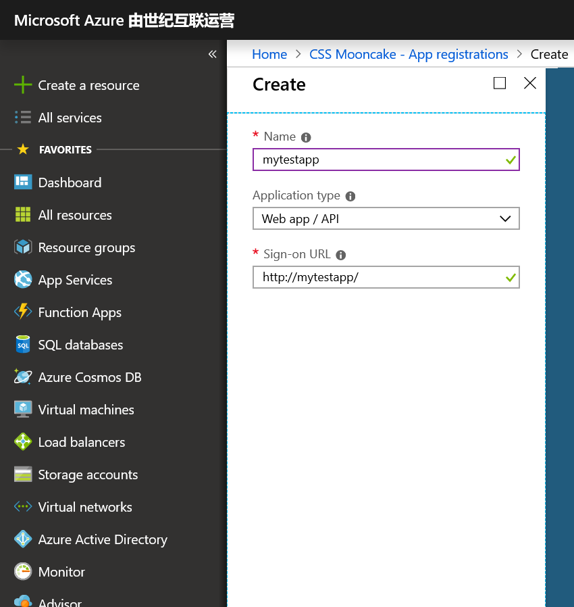This screenshot has width=574, height=607.
Task: Open CSS Mooncake - App registrations breadcrumb
Action: click(409, 54)
